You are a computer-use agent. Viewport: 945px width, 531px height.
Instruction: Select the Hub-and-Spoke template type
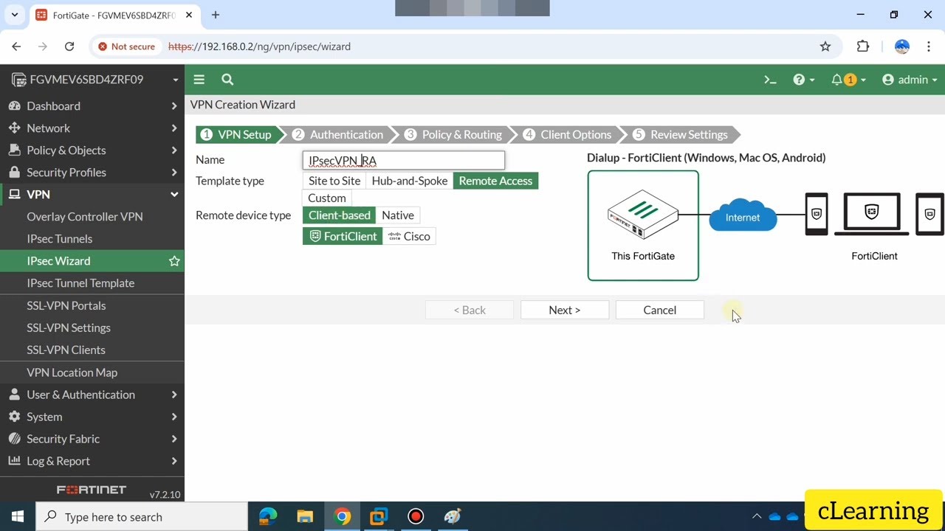[x=410, y=181]
